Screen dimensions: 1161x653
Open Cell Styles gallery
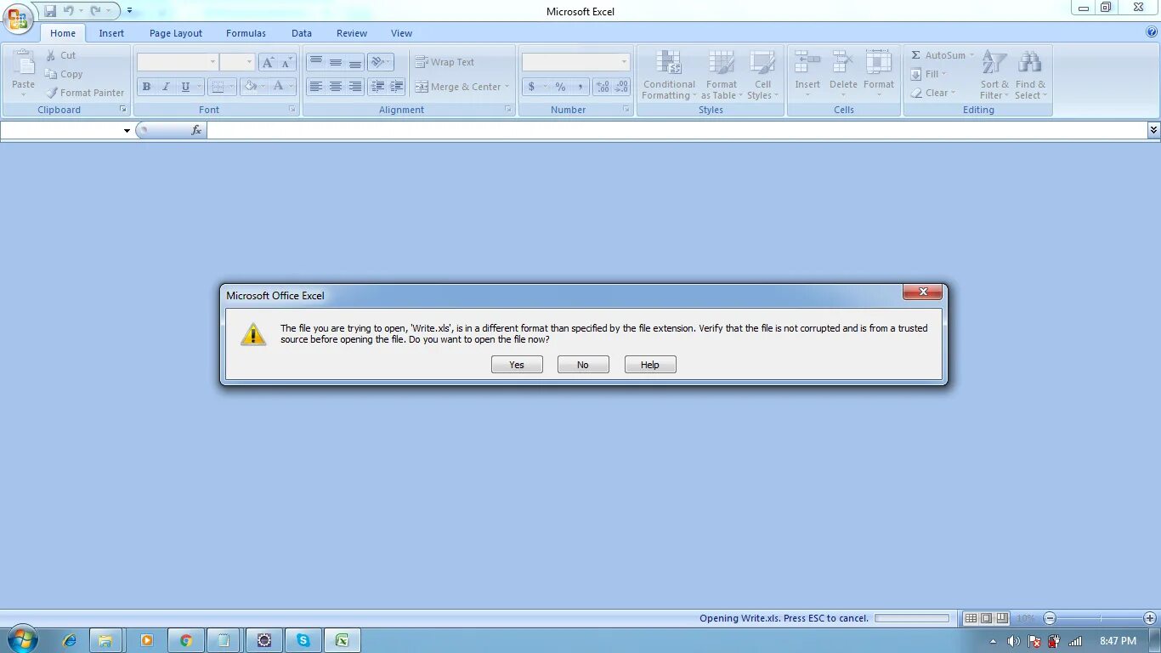tap(762, 75)
